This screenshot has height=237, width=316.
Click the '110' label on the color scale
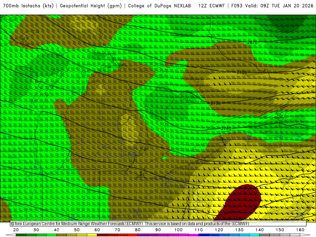point(199,230)
